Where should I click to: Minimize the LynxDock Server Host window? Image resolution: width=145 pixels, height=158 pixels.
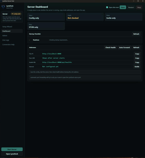coord(133,1)
